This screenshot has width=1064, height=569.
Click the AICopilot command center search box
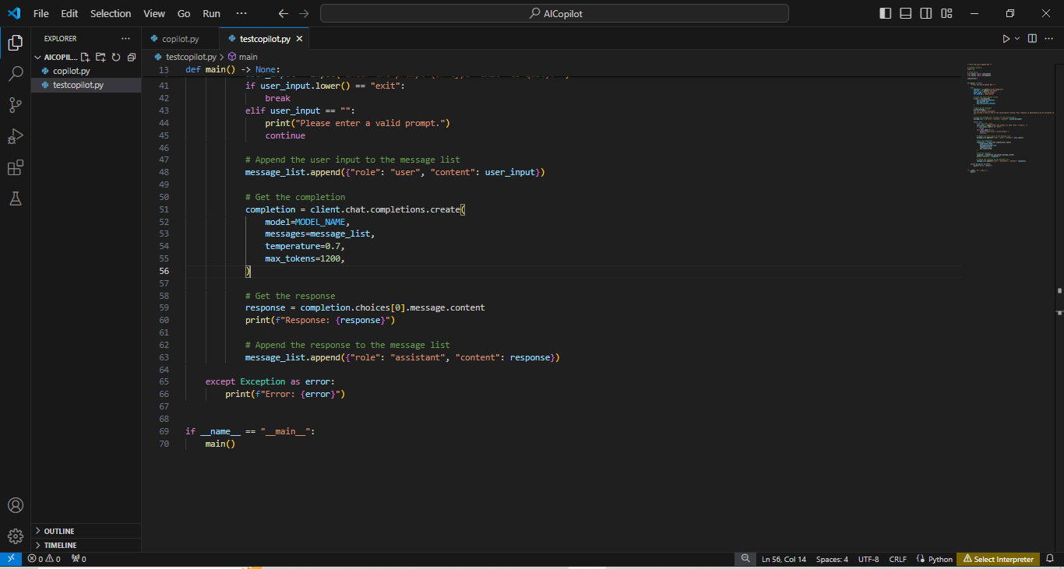pos(554,13)
